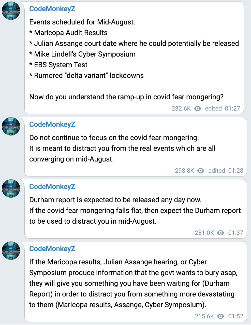
Task: Click the 01:37 timestamp
Action: pyautogui.click(x=235, y=233)
